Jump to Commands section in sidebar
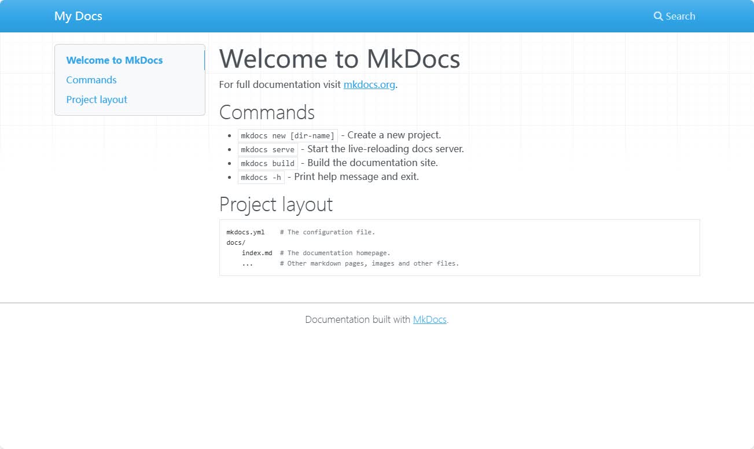The height and width of the screenshot is (449, 754). coord(91,80)
